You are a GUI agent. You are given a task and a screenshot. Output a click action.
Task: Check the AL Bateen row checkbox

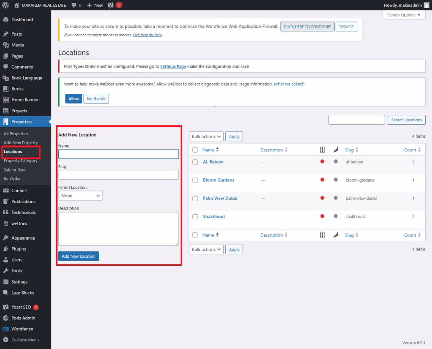(195, 162)
